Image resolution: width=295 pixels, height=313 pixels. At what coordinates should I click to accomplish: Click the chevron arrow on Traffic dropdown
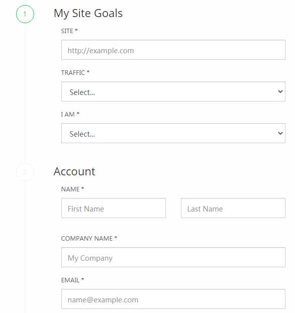click(x=280, y=91)
